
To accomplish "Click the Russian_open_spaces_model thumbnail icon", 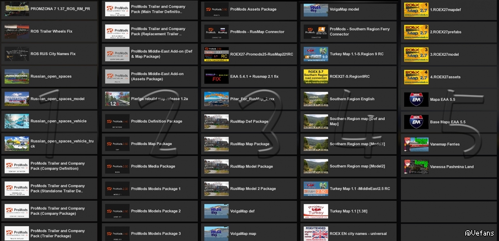I will [x=17, y=99].
